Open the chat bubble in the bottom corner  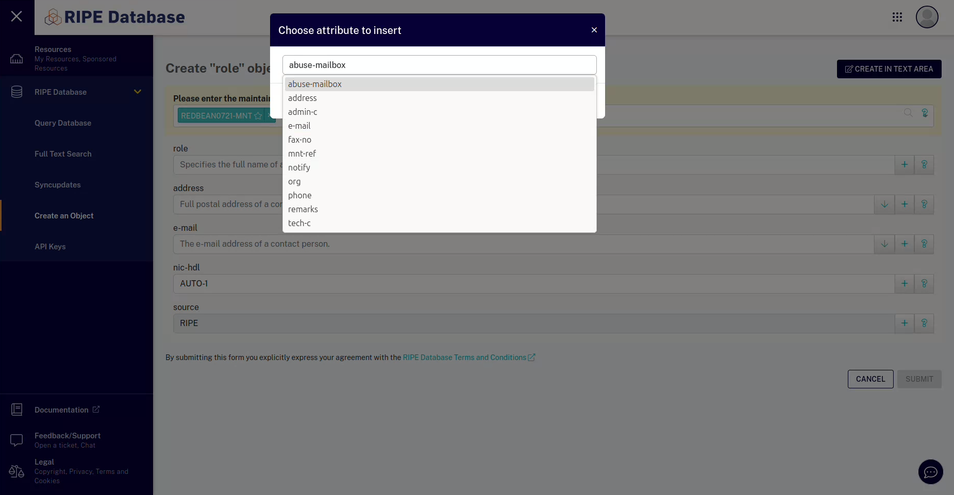click(930, 472)
